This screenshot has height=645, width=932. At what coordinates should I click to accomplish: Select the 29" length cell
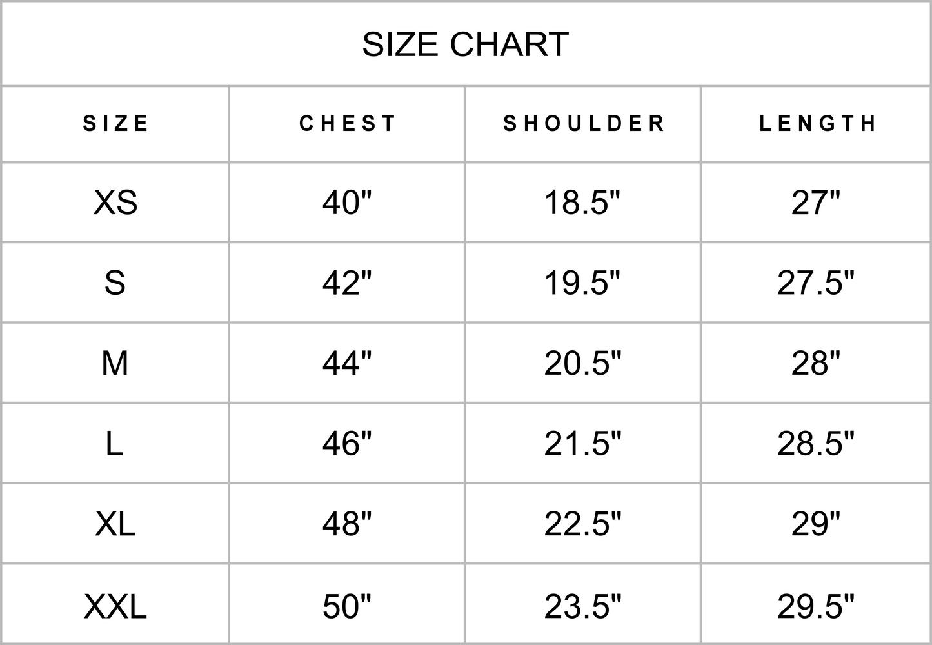(x=816, y=524)
